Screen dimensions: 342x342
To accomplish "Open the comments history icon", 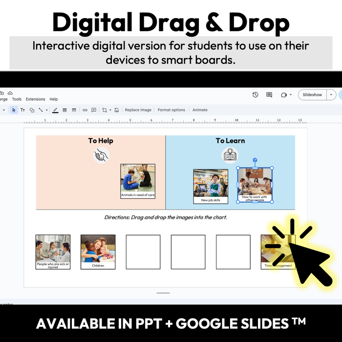I will [x=269, y=95].
